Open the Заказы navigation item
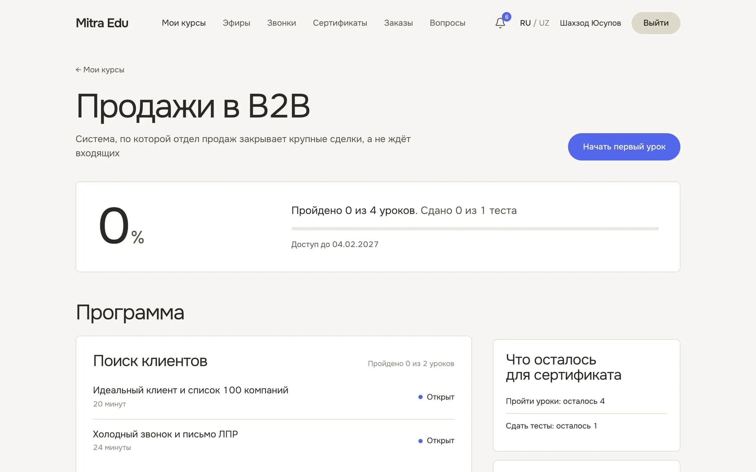This screenshot has height=472, width=756. pyautogui.click(x=398, y=23)
